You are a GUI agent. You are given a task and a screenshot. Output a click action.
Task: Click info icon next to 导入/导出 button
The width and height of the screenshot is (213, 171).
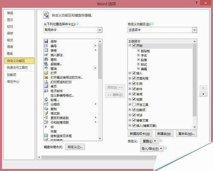click(x=165, y=148)
